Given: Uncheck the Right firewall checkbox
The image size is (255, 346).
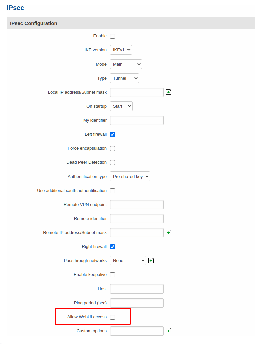Looking at the screenshot, I should 112,247.
